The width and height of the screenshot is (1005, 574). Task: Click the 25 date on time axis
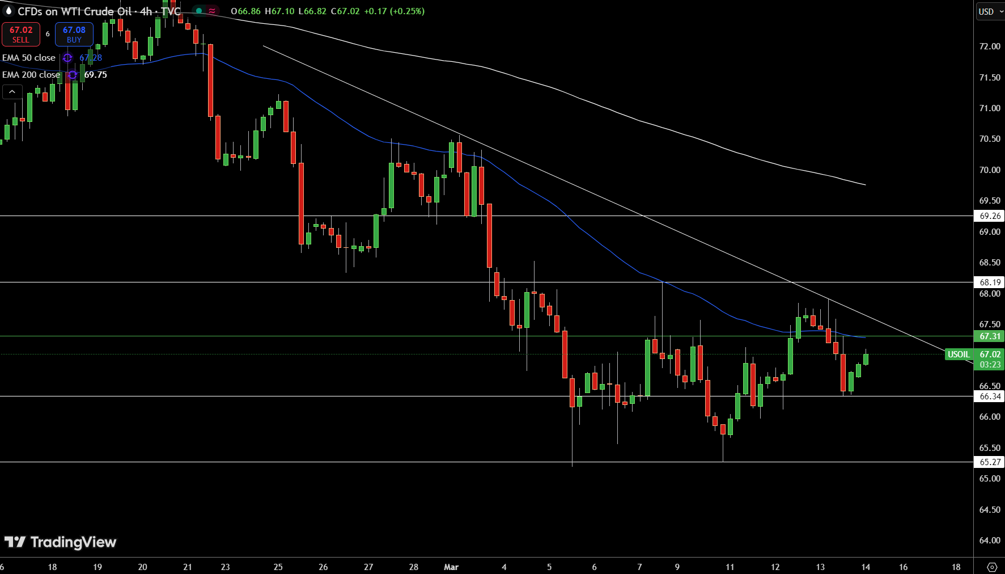click(278, 567)
